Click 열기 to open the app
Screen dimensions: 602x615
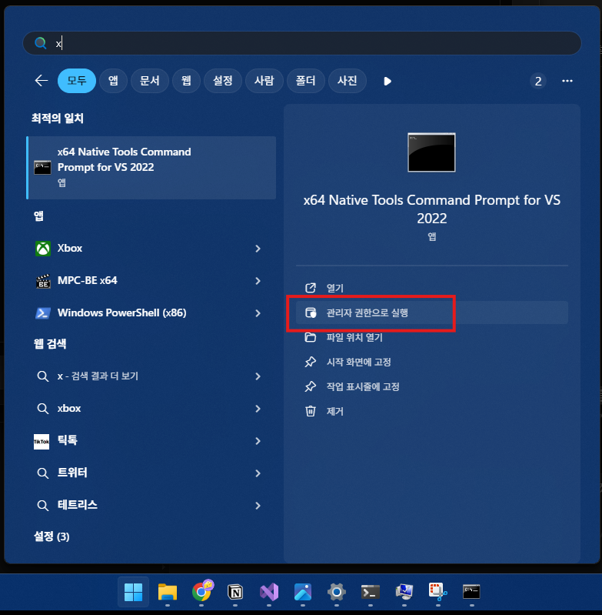click(432, 288)
